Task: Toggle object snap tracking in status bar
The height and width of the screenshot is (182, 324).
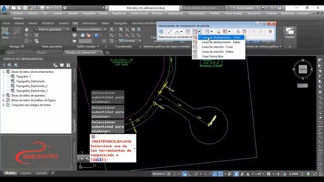Action: point(215,174)
